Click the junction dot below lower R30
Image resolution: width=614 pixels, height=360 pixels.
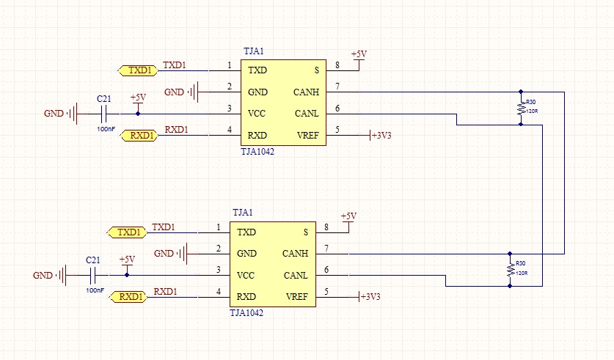(510, 286)
